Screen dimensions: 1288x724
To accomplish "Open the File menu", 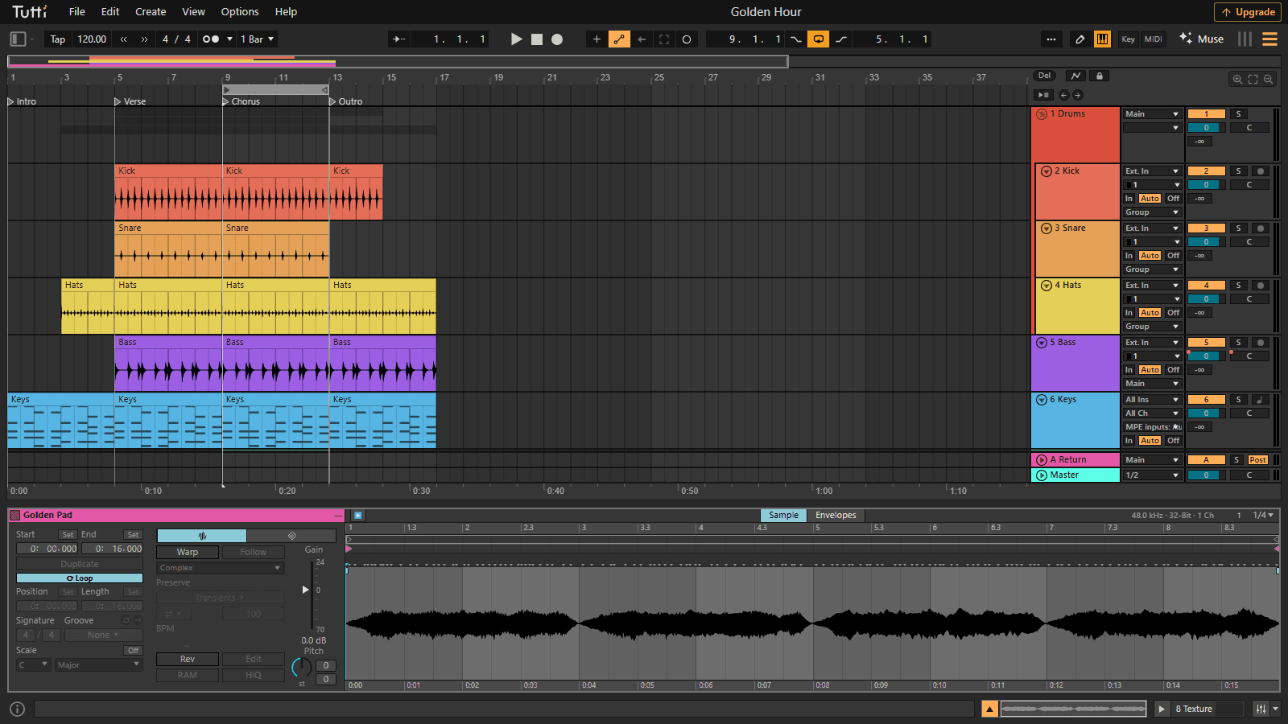I will (77, 11).
